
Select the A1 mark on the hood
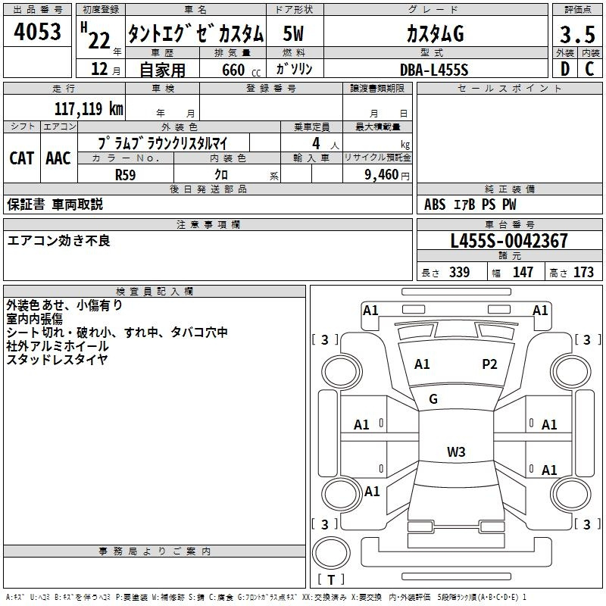coord(422,364)
